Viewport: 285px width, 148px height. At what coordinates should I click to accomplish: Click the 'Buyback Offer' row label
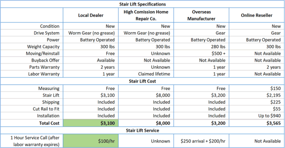pos(45,60)
